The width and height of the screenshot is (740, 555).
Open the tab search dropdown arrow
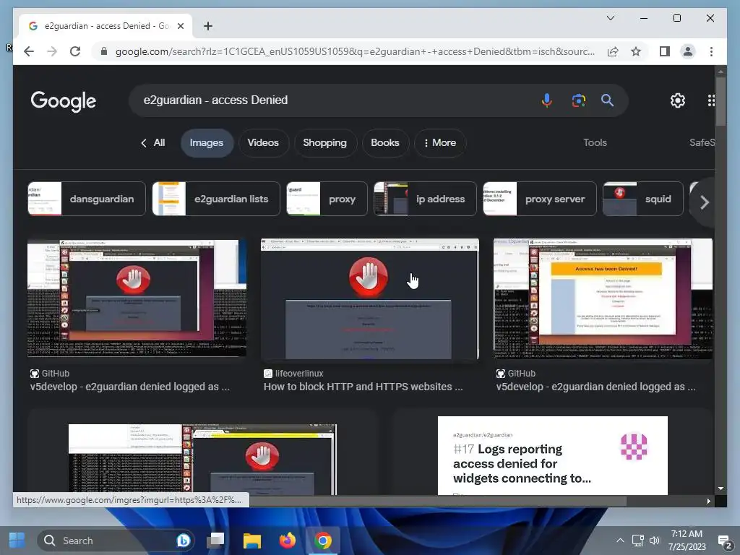[610, 18]
